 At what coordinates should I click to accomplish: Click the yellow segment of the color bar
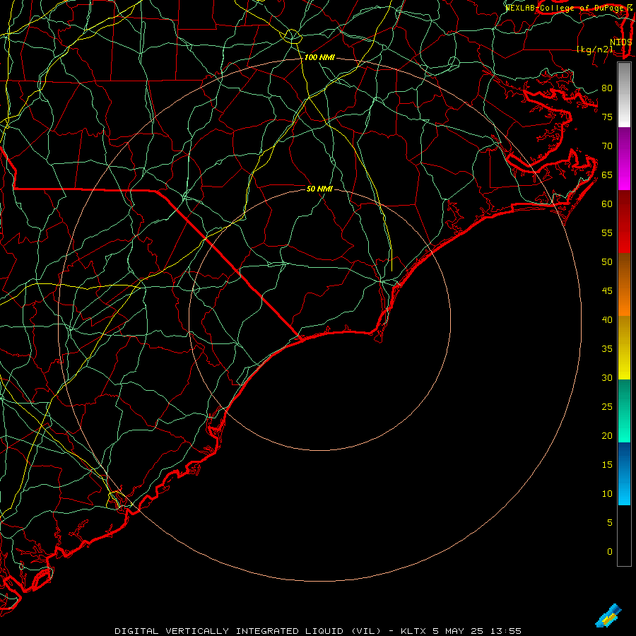coord(624,348)
